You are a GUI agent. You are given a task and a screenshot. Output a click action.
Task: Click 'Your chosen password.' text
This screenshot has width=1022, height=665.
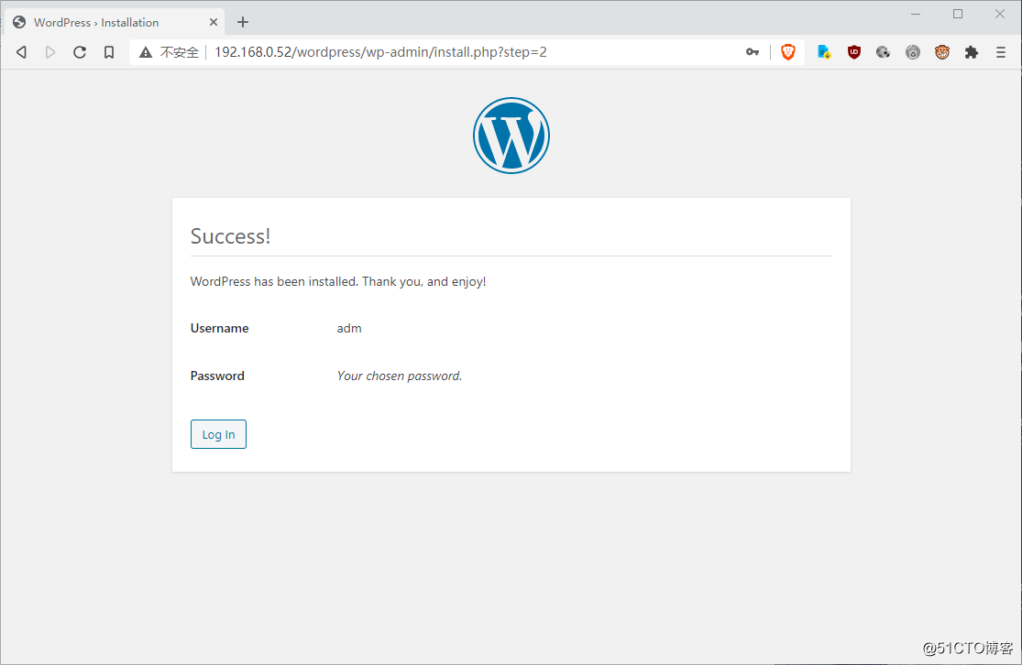tap(399, 376)
